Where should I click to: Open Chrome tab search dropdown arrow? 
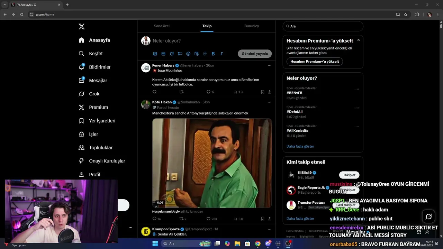click(4, 5)
